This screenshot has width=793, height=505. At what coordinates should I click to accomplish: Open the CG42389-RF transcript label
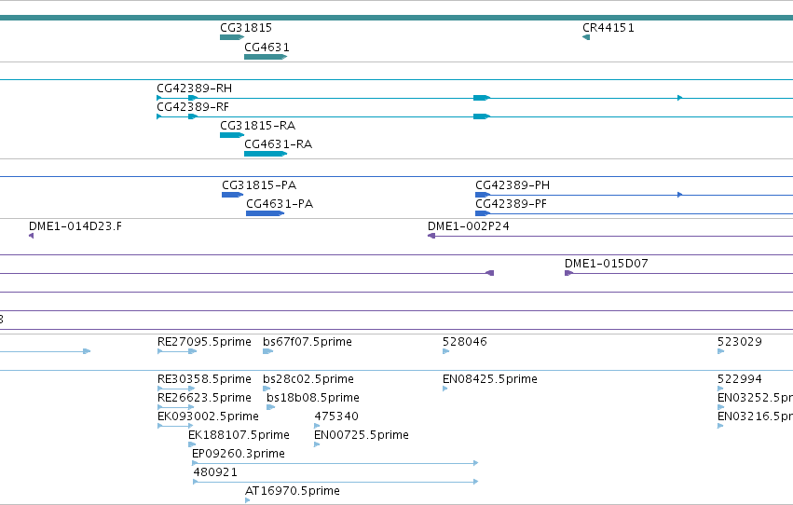pos(193,107)
